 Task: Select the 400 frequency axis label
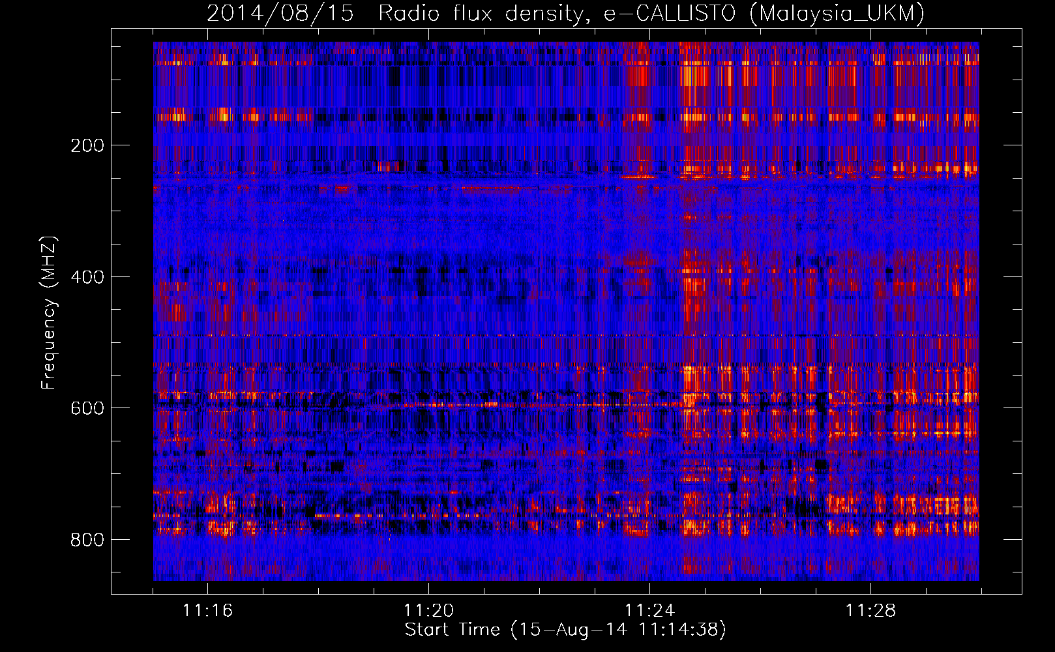coord(87,276)
